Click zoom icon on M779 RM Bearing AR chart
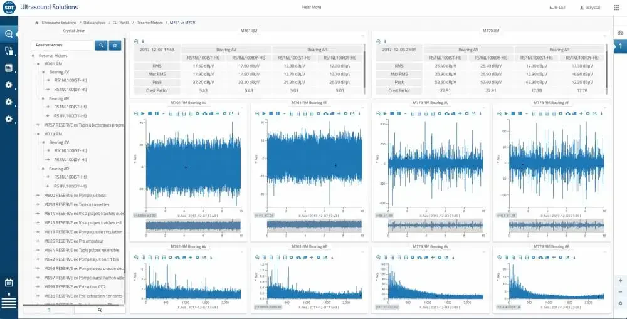This screenshot has height=319, width=627. tap(499, 113)
